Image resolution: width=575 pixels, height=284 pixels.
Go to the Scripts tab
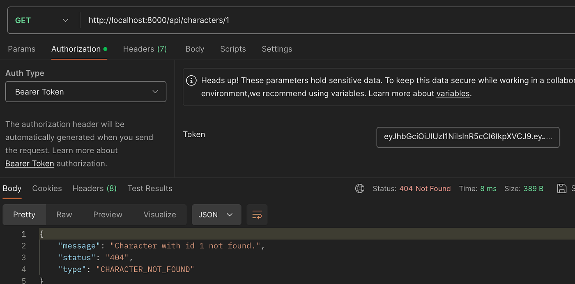233,49
